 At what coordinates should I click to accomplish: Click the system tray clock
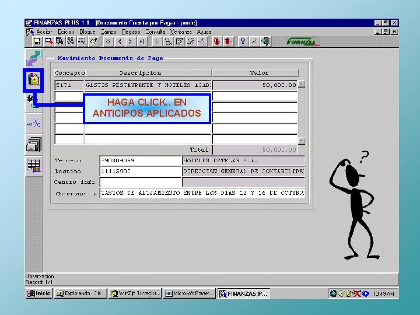(x=383, y=294)
